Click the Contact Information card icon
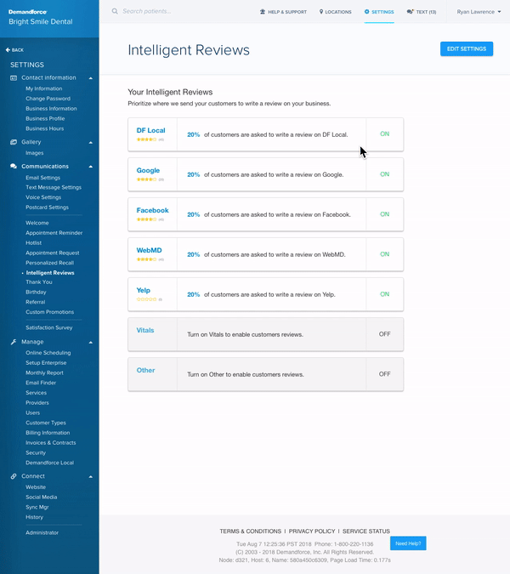 click(14, 78)
